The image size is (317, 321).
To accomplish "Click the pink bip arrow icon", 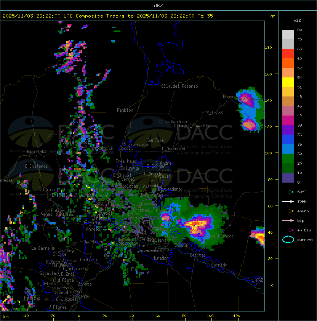I will tap(288, 221).
